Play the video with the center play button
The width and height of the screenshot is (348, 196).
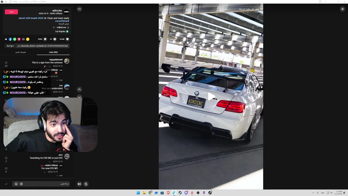pos(211,96)
